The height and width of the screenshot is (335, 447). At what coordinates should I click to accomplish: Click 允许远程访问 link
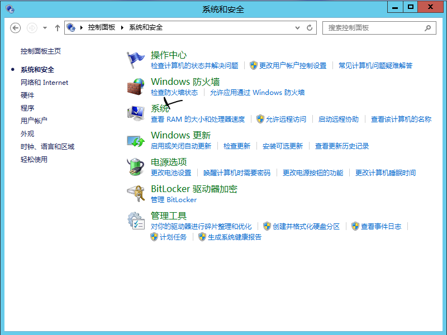[286, 119]
